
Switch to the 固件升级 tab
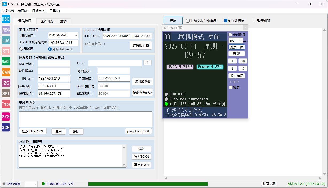click(x=47, y=22)
